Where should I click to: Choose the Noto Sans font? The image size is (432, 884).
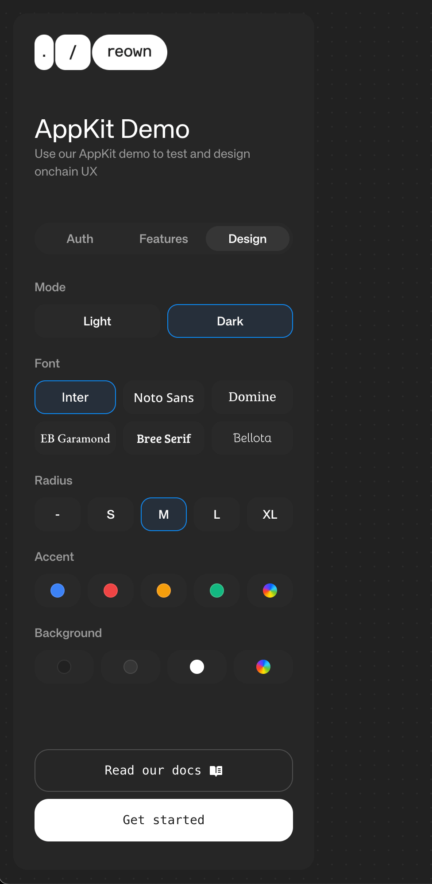pyautogui.click(x=164, y=398)
